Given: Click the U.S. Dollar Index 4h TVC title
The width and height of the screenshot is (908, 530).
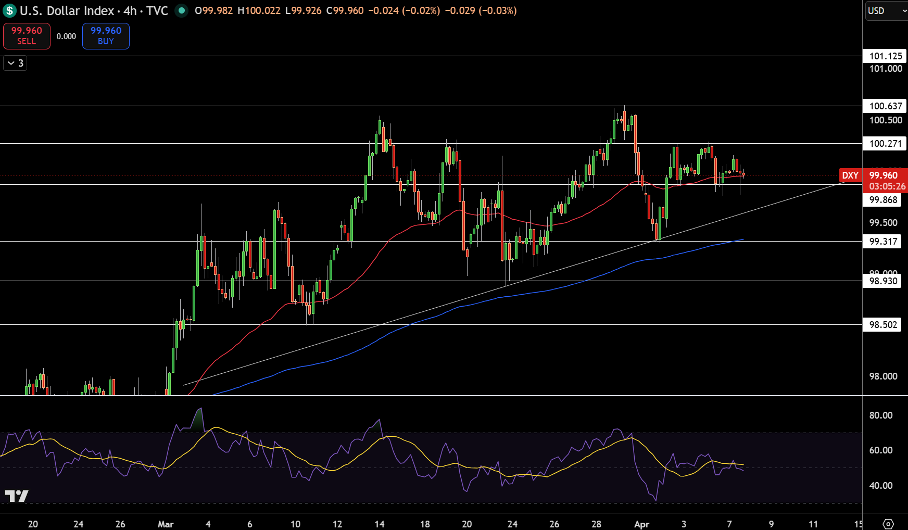Looking at the screenshot, I should [x=94, y=10].
